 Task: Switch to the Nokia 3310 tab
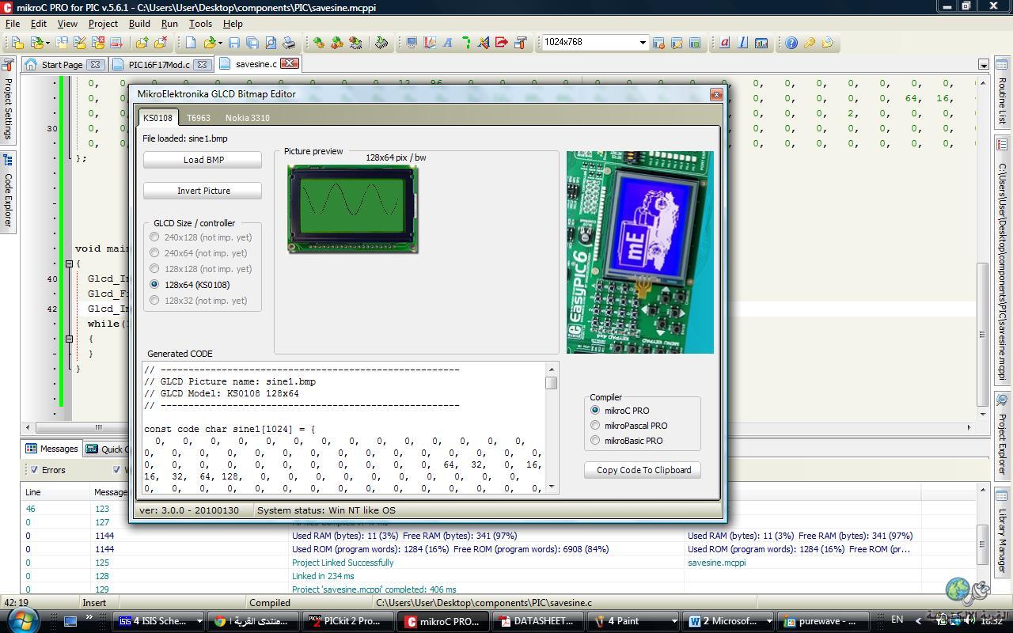[247, 118]
